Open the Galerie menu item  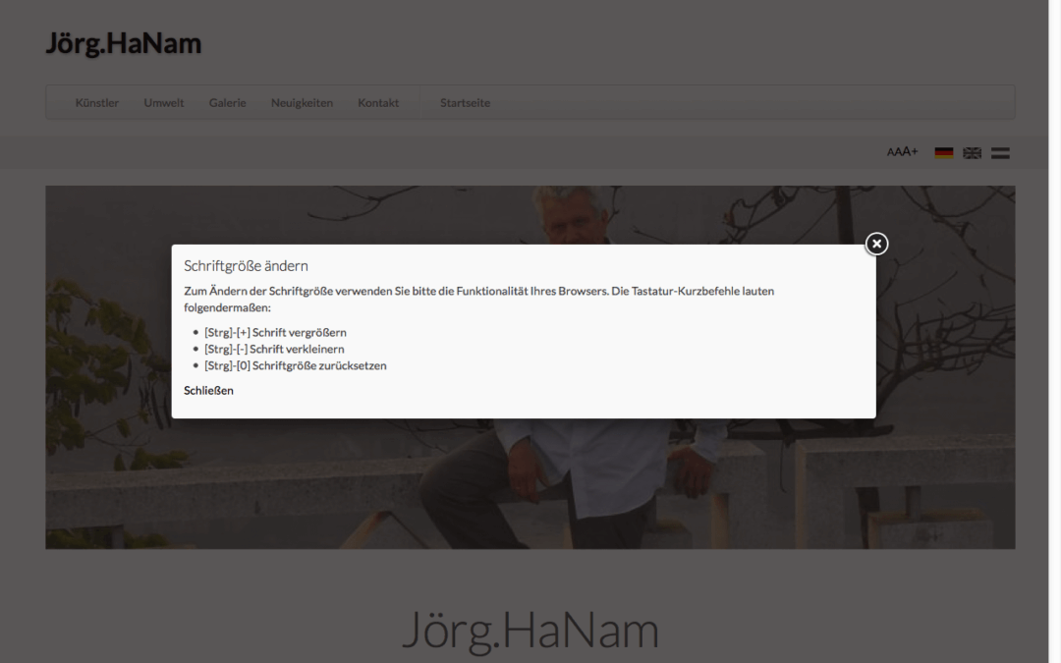(227, 103)
